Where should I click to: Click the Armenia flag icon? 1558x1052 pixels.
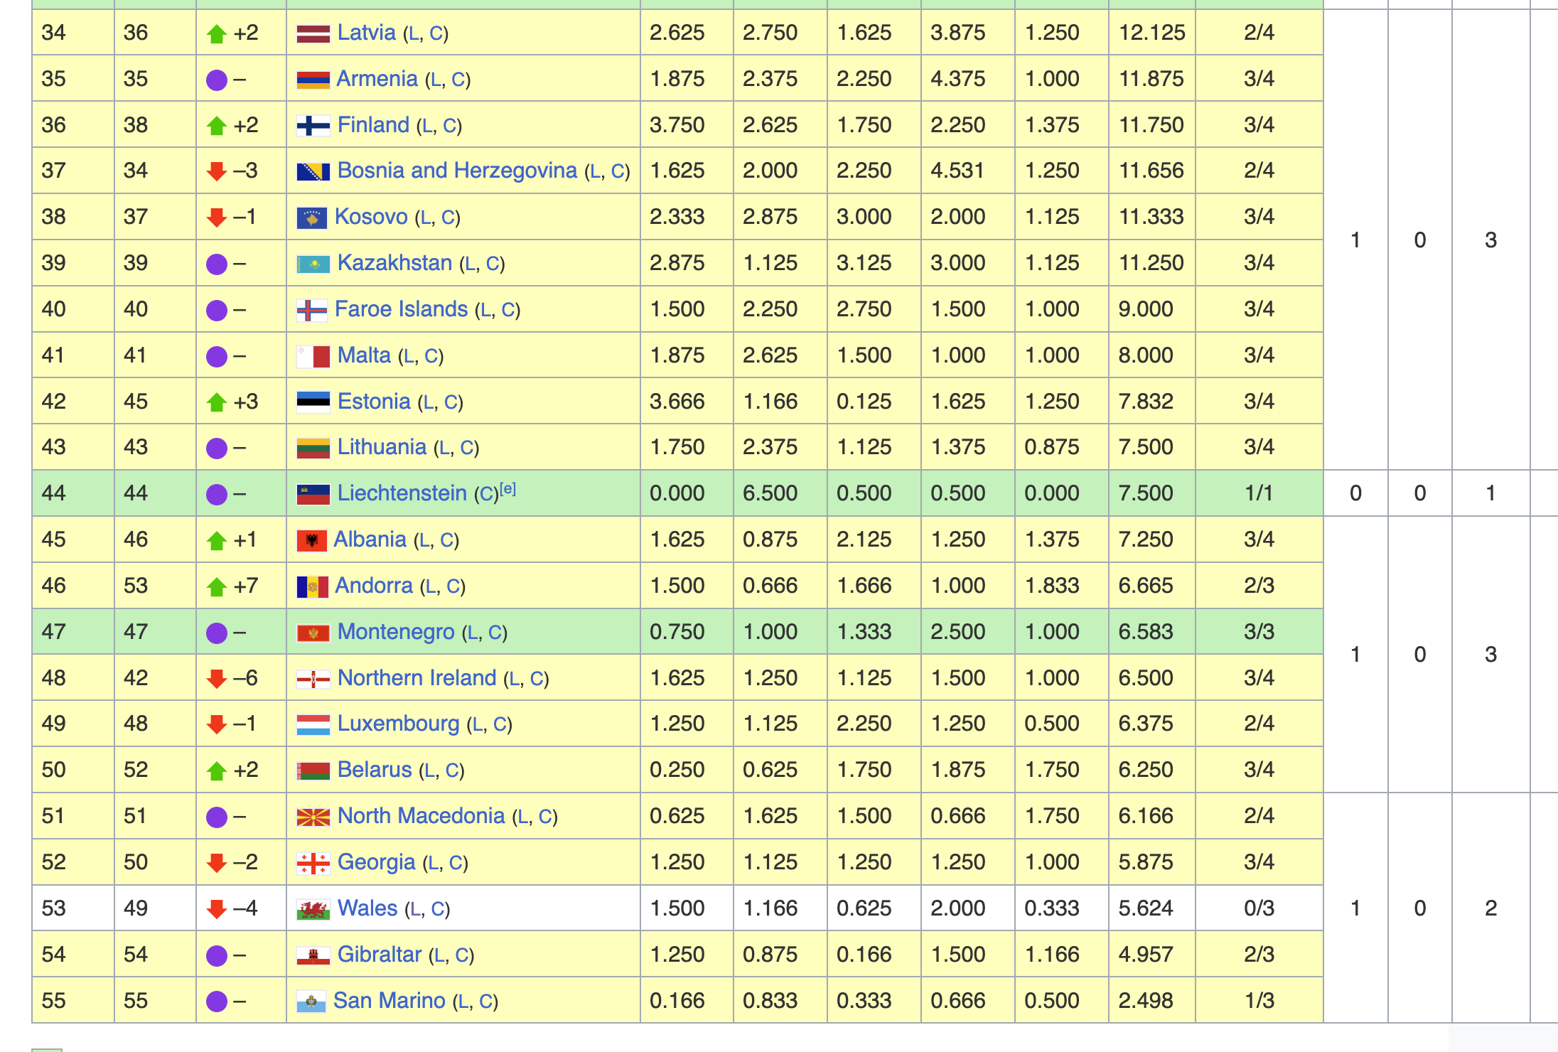point(313,80)
